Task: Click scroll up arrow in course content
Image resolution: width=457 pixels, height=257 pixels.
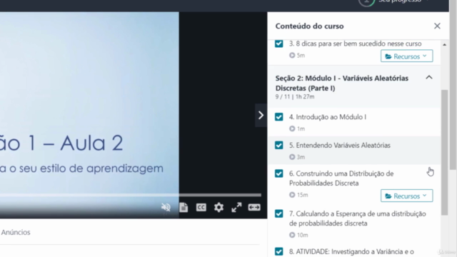Action: [444, 45]
